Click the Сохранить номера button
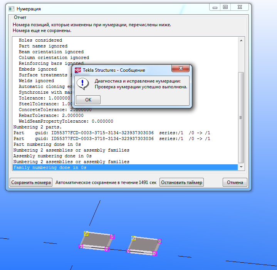277x270 pixels. (x=31, y=182)
